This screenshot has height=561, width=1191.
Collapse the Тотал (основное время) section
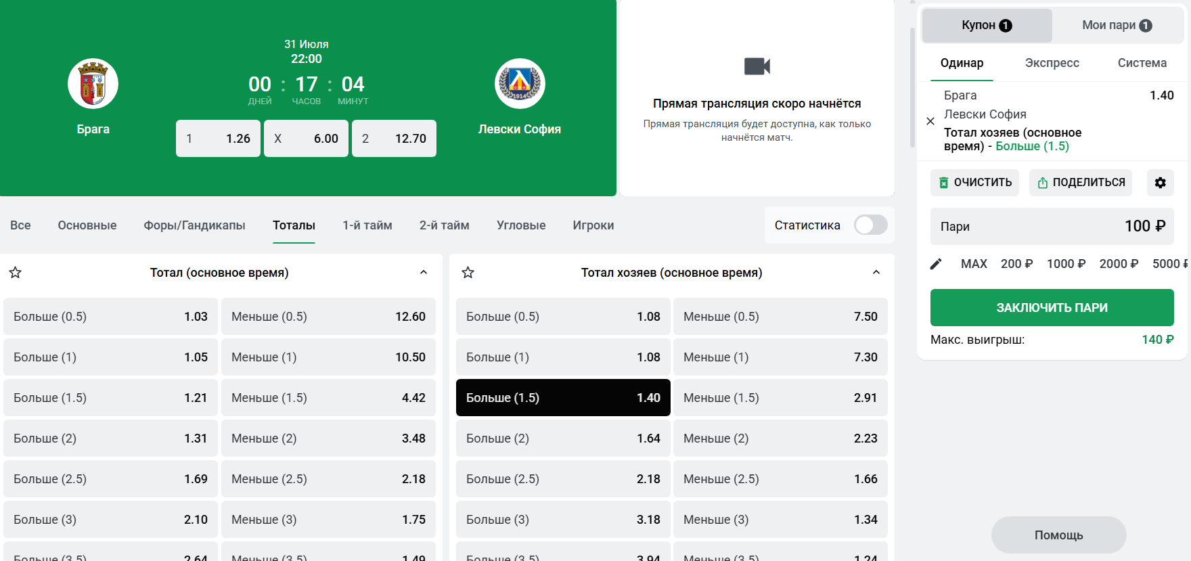tap(424, 273)
